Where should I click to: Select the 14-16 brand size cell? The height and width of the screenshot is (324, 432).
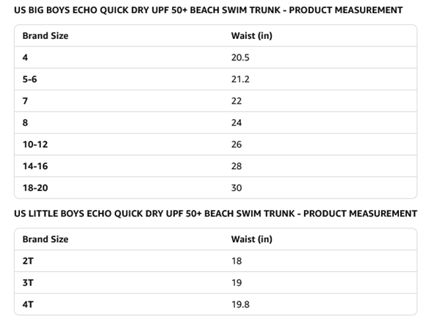point(35,166)
